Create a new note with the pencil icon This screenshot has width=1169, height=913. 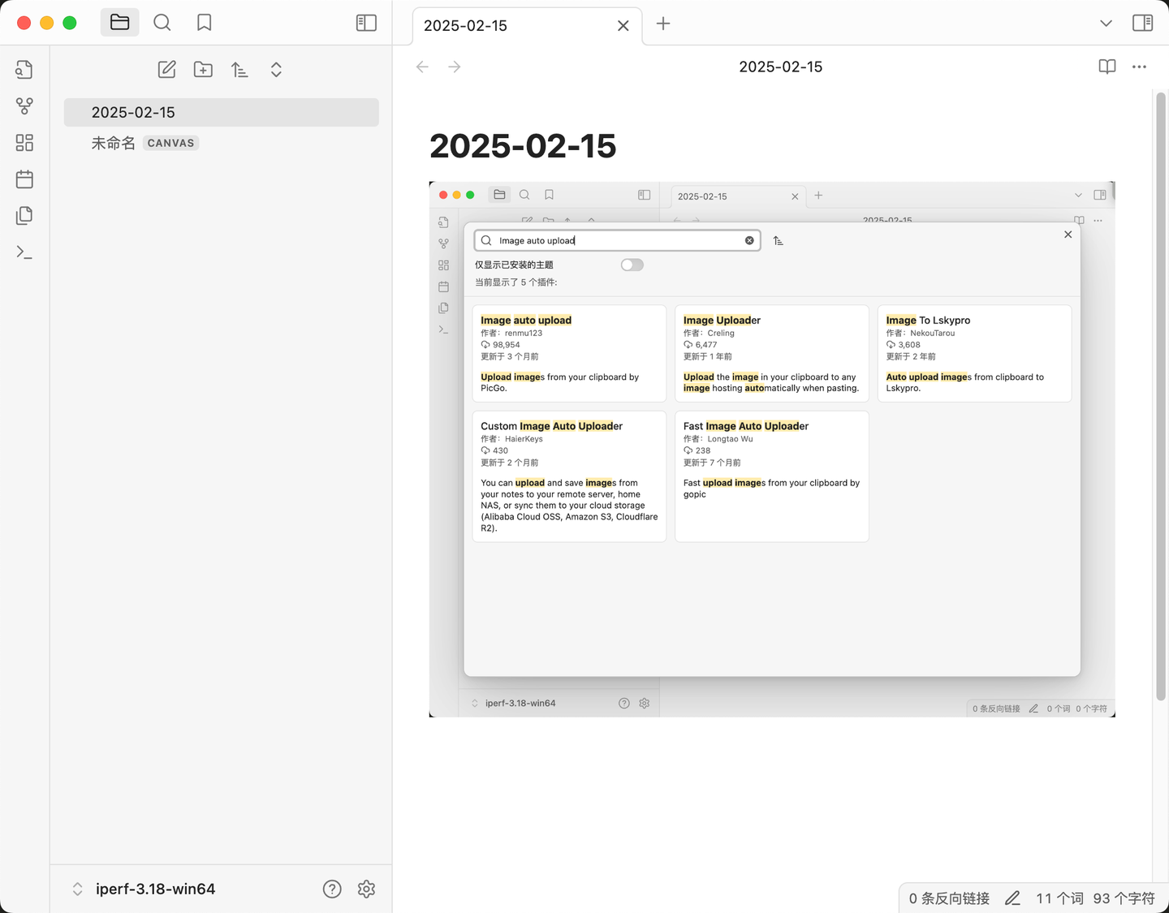(x=166, y=70)
